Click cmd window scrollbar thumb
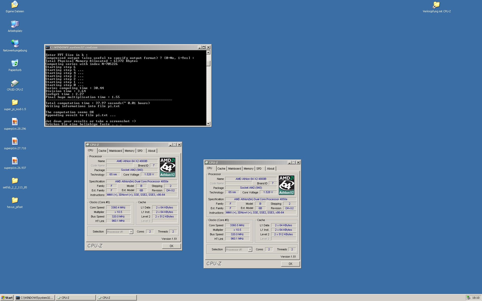Viewport: 482px width, 301px height. click(208, 63)
